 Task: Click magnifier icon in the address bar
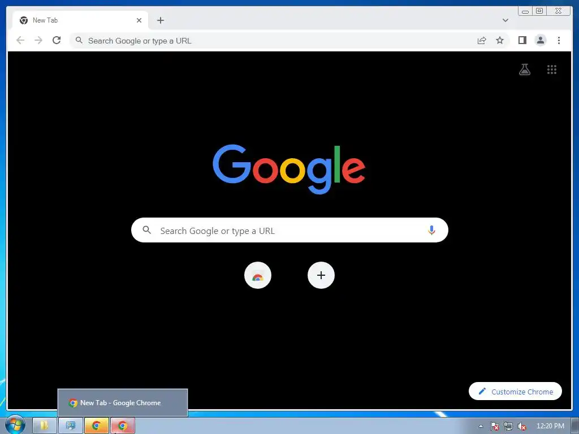click(79, 40)
